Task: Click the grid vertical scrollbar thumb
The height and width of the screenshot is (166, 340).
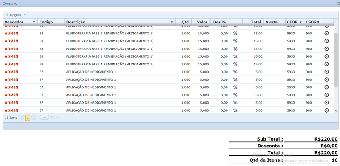Action: click(336, 59)
